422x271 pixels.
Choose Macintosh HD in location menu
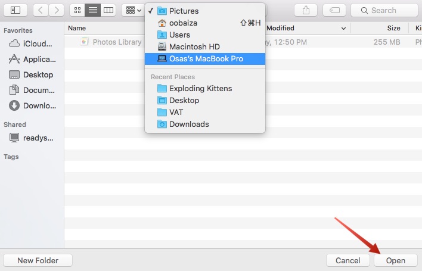click(x=195, y=46)
